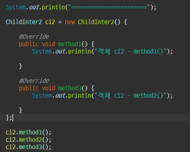Click 'public' keyword before void method1
The height and width of the screenshot is (152, 190).
(29, 44)
